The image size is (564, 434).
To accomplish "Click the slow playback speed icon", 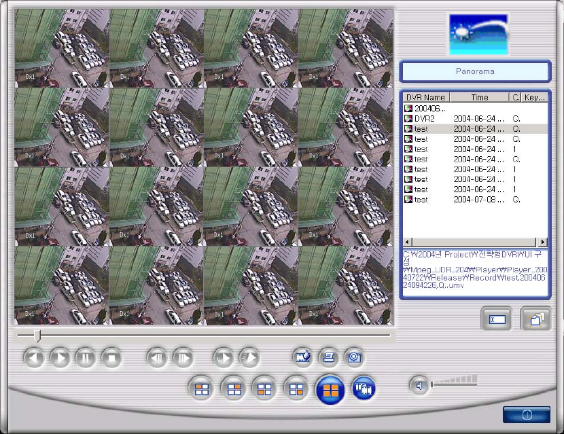I will coord(224,358).
